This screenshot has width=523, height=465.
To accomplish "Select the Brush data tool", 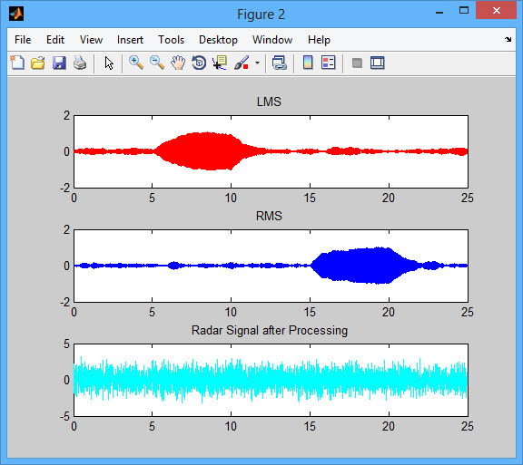I will point(242,63).
